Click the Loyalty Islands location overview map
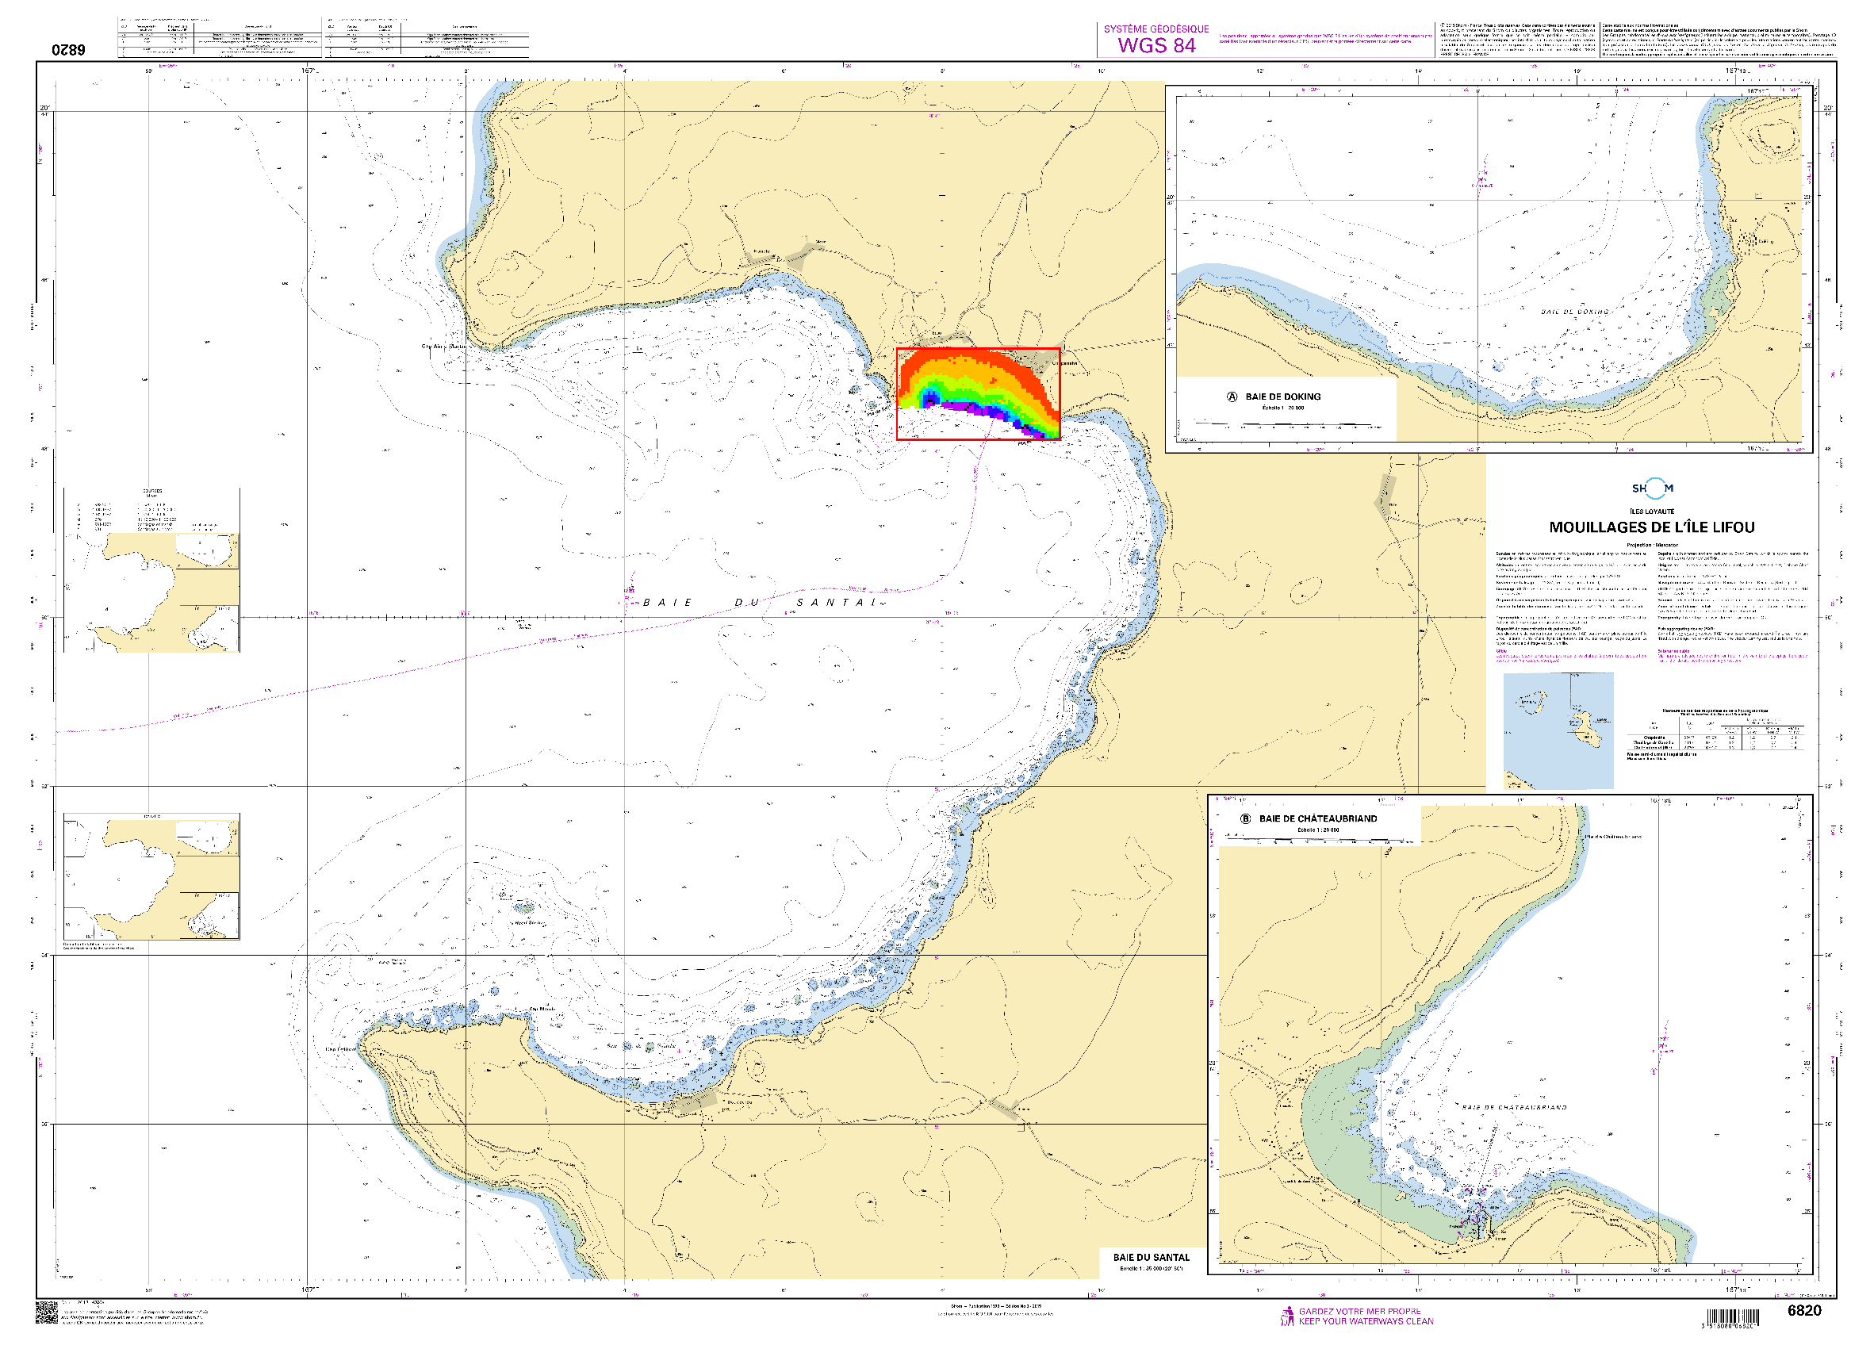This screenshot has height=1345, width=1874. [1558, 730]
